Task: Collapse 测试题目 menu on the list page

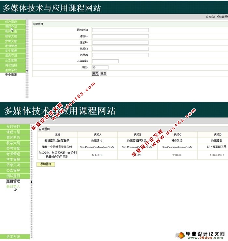Action: pyautogui.click(x=15, y=176)
